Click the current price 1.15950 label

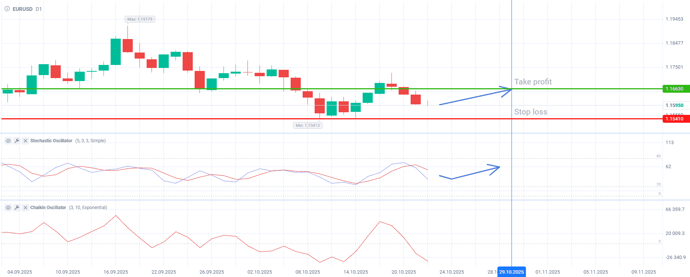click(674, 105)
